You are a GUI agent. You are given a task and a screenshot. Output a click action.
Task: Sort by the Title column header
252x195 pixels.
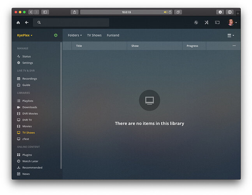coord(99,46)
